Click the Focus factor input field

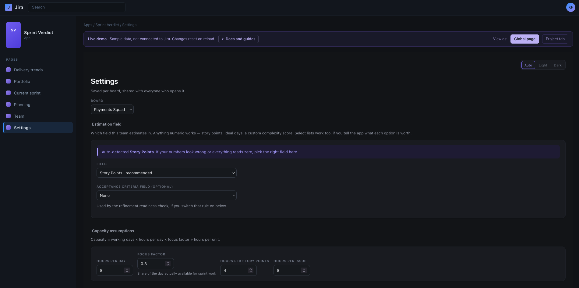click(156, 264)
